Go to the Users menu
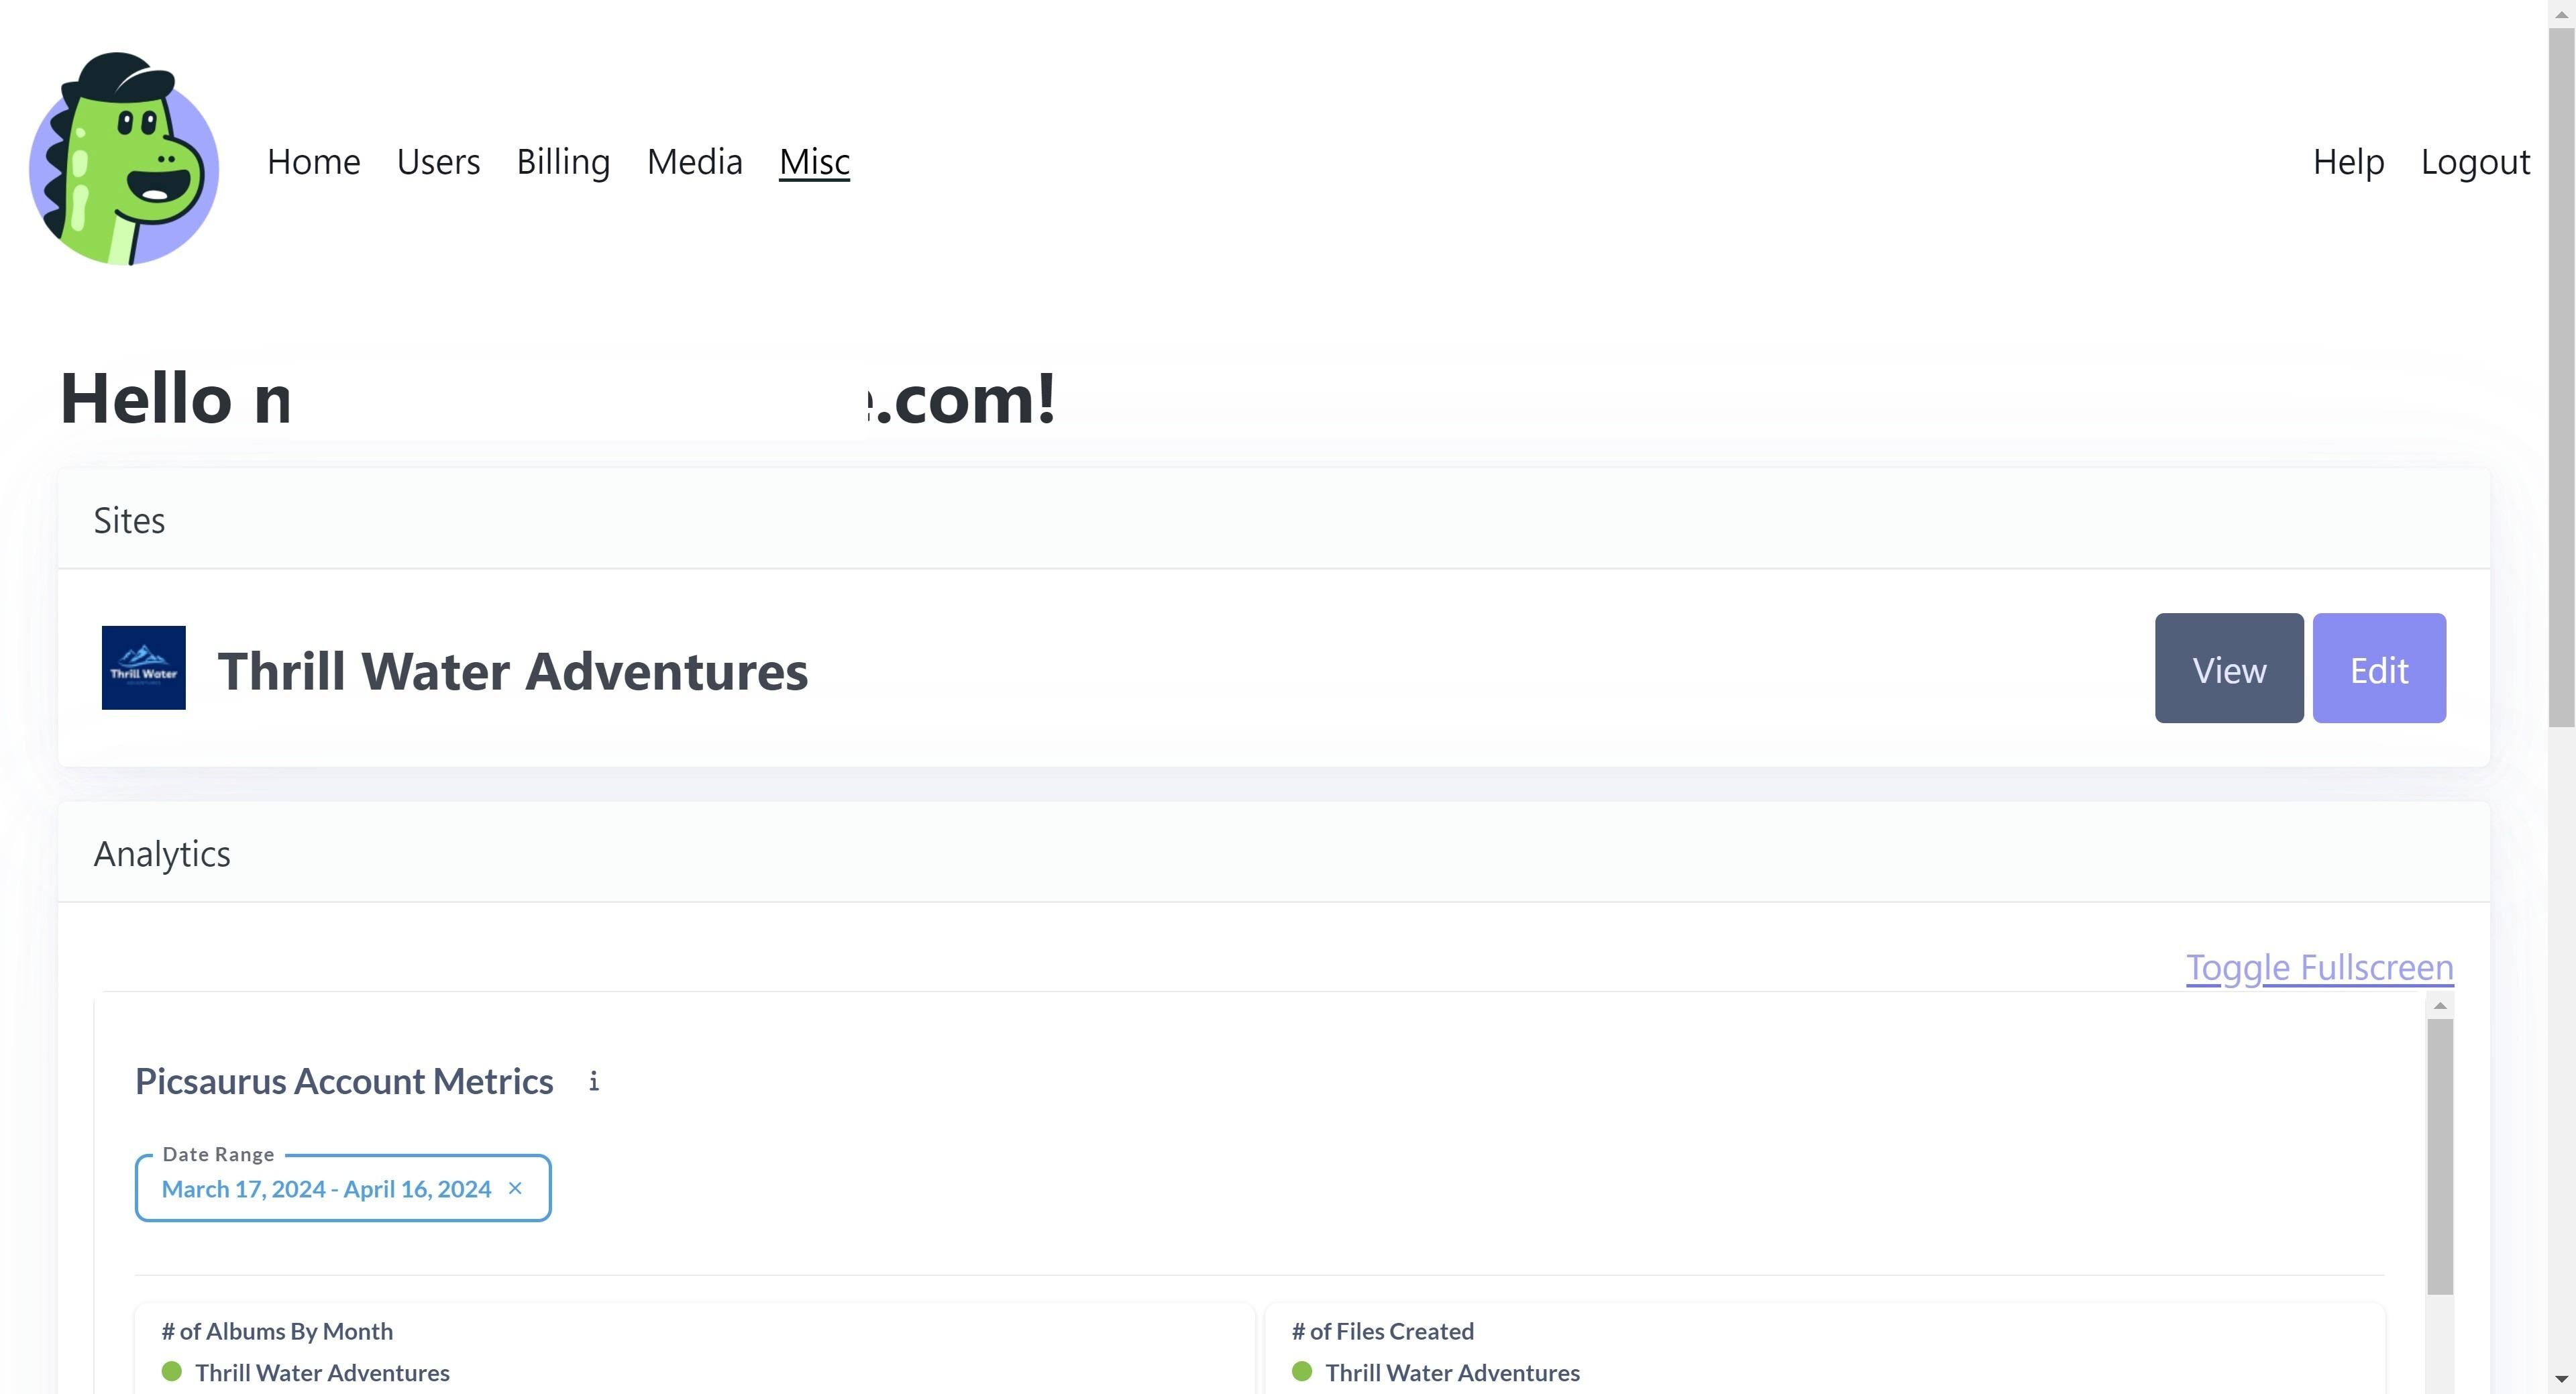 click(x=438, y=162)
